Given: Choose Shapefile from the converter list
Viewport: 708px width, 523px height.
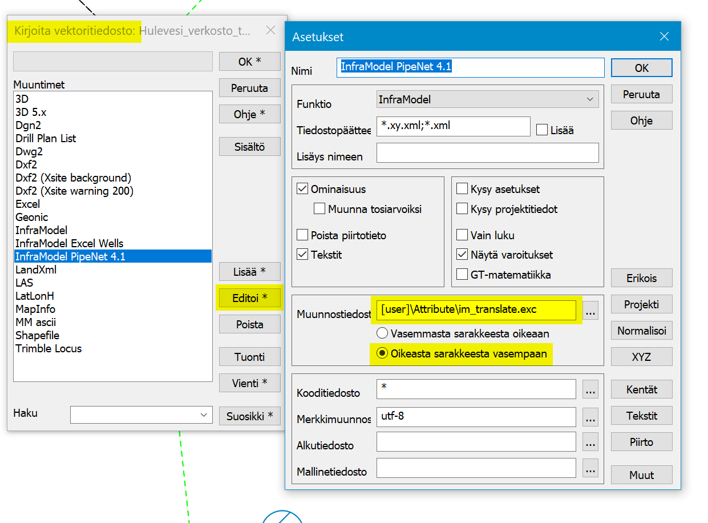Looking at the screenshot, I should (38, 335).
